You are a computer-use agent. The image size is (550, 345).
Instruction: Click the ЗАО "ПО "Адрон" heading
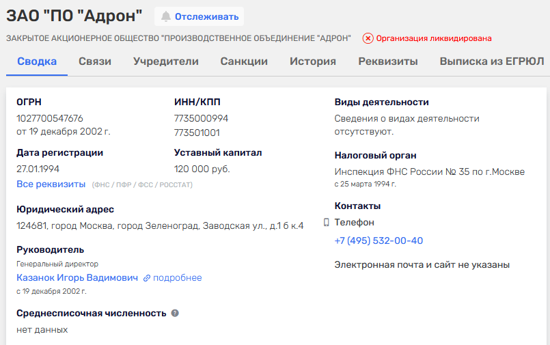74,16
